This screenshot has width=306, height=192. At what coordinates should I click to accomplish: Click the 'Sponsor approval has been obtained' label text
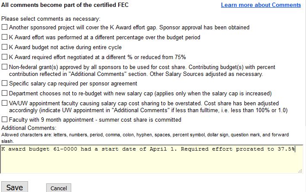coord(204,27)
